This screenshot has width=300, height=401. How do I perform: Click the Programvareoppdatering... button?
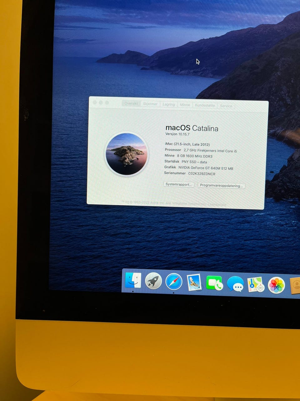point(221,185)
